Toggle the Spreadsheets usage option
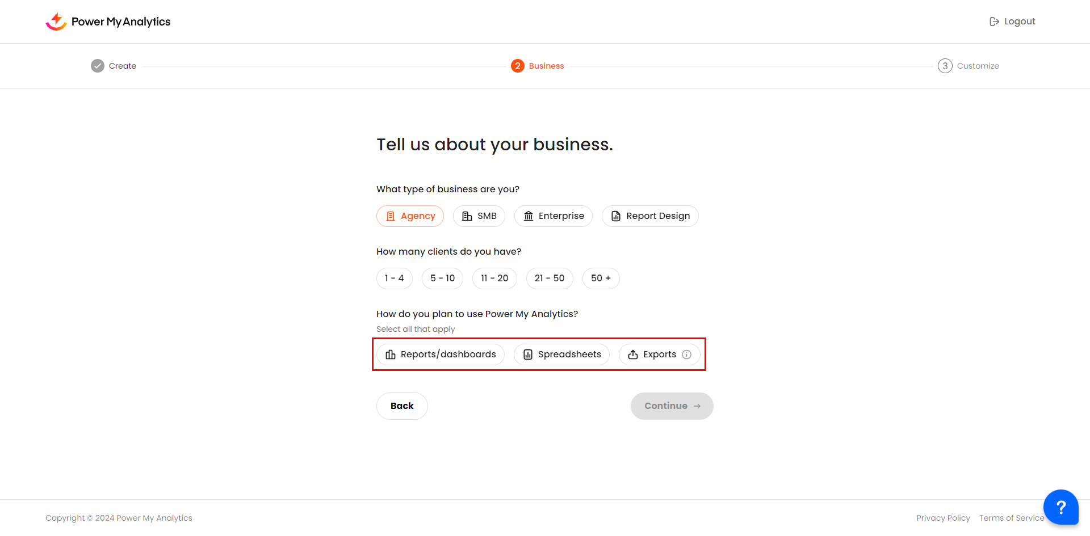The width and height of the screenshot is (1090, 536). pyautogui.click(x=561, y=354)
